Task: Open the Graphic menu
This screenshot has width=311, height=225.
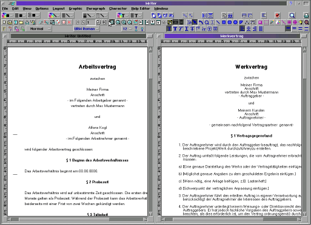Action: [75, 8]
